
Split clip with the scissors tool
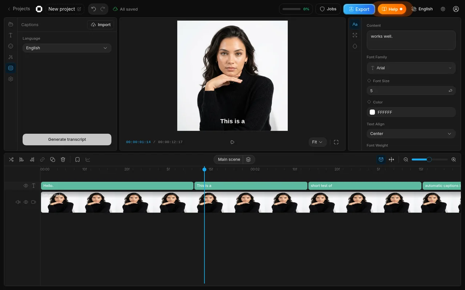[11, 159]
